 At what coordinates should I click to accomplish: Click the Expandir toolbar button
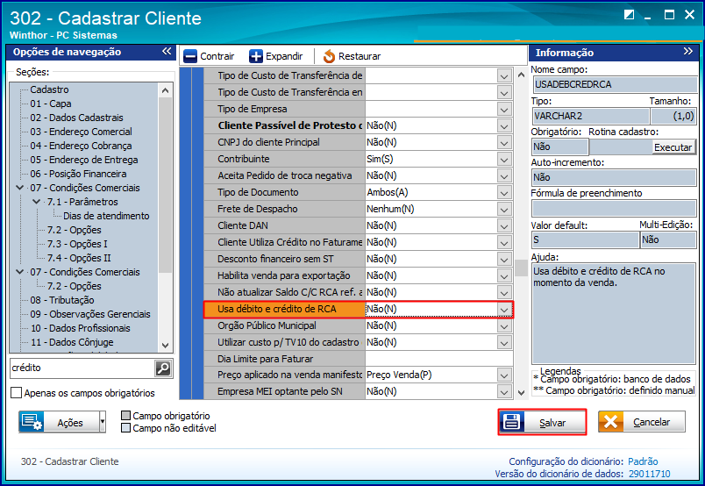pyautogui.click(x=276, y=56)
